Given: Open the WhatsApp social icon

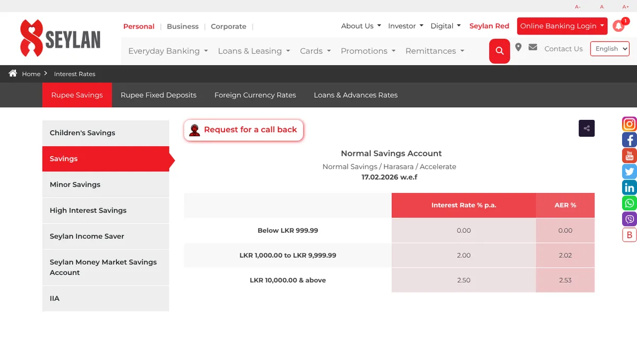Looking at the screenshot, I should point(630,203).
